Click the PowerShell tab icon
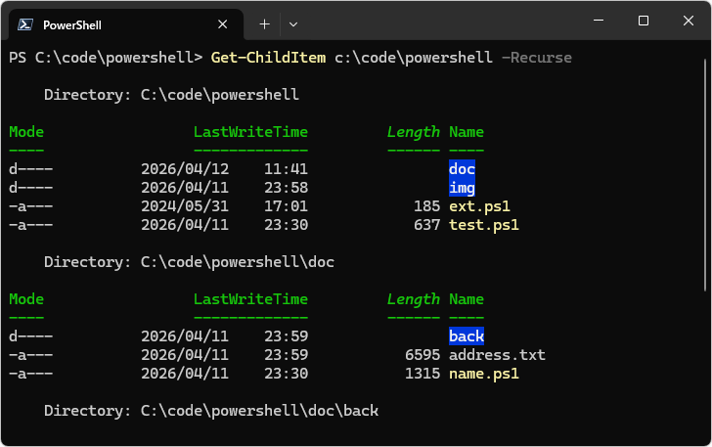The image size is (712, 447). (x=26, y=24)
